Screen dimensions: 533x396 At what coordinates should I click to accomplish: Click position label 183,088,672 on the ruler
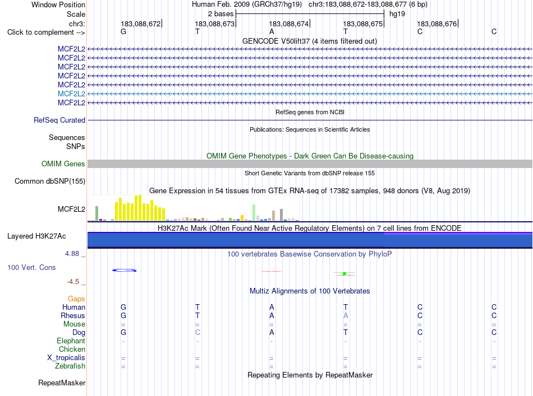pyautogui.click(x=141, y=24)
